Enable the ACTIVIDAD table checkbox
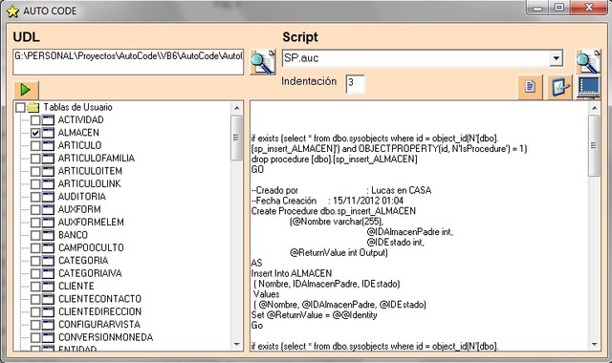The height and width of the screenshot is (363, 612). [35, 120]
